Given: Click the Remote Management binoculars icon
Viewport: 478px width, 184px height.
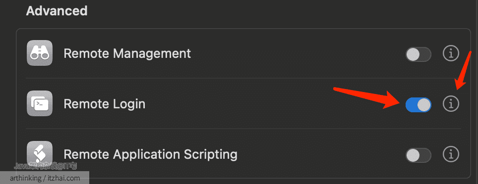Looking at the screenshot, I should click(x=40, y=53).
